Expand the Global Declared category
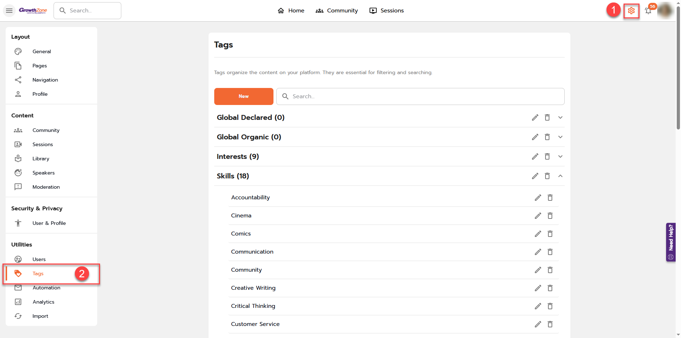 (x=560, y=117)
